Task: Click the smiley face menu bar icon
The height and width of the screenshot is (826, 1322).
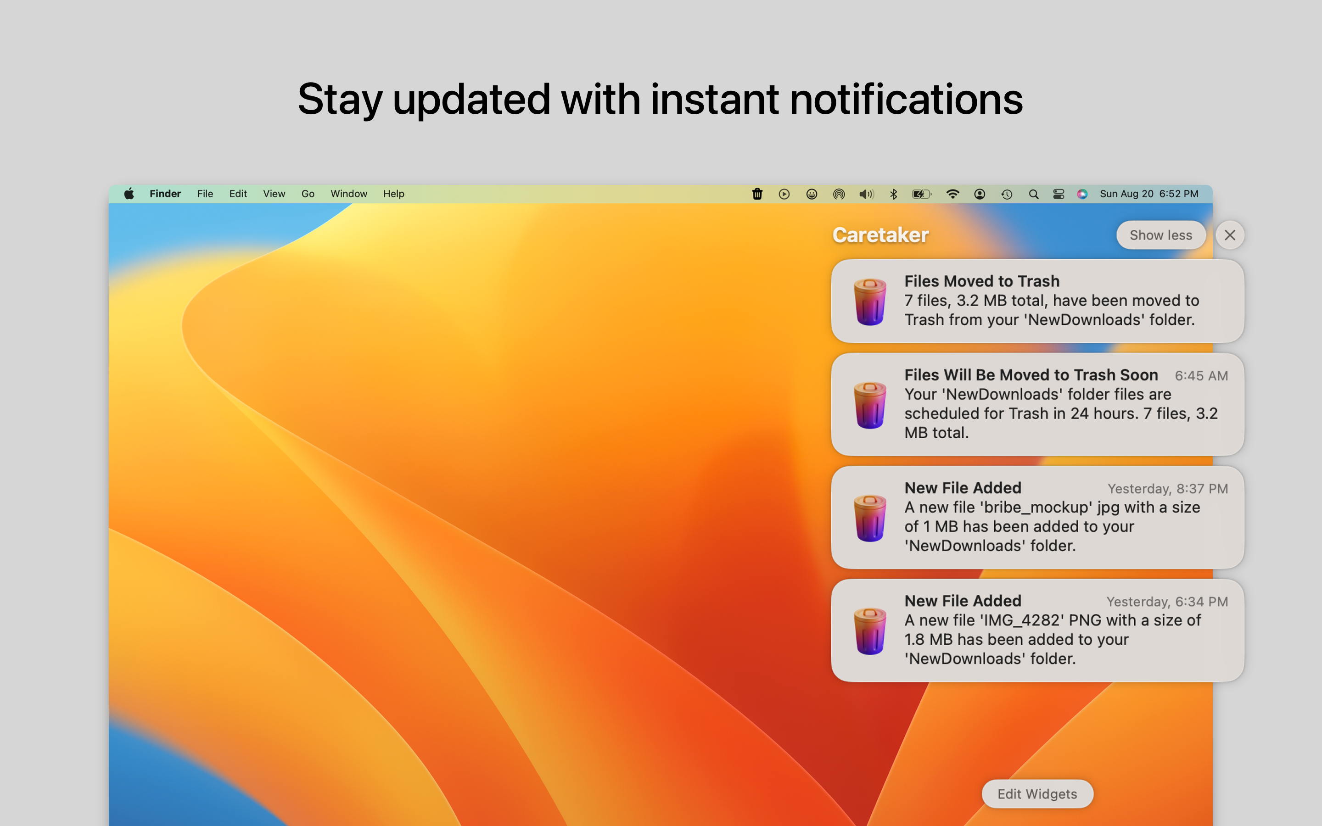Action: click(812, 194)
